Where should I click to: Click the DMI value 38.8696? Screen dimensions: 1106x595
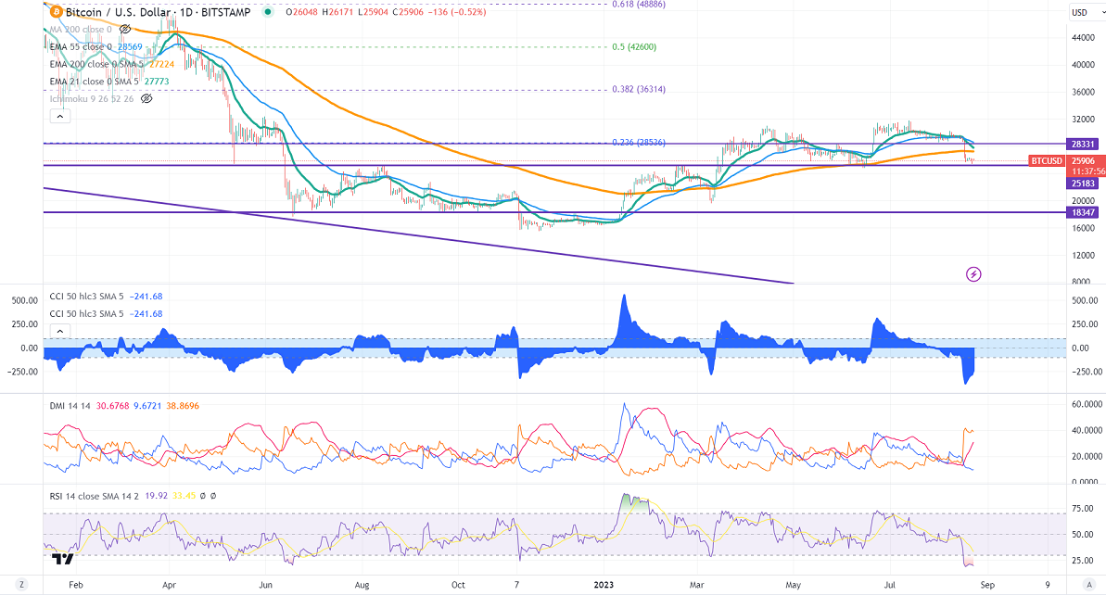pos(183,406)
